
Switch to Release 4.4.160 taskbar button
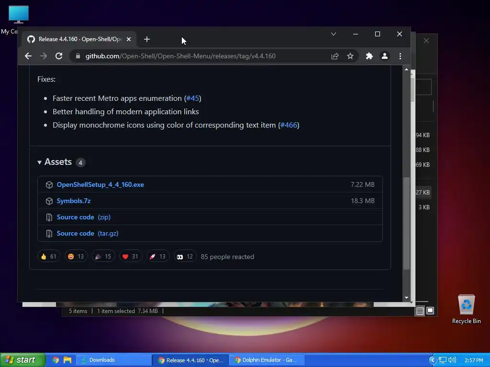pyautogui.click(x=190, y=360)
